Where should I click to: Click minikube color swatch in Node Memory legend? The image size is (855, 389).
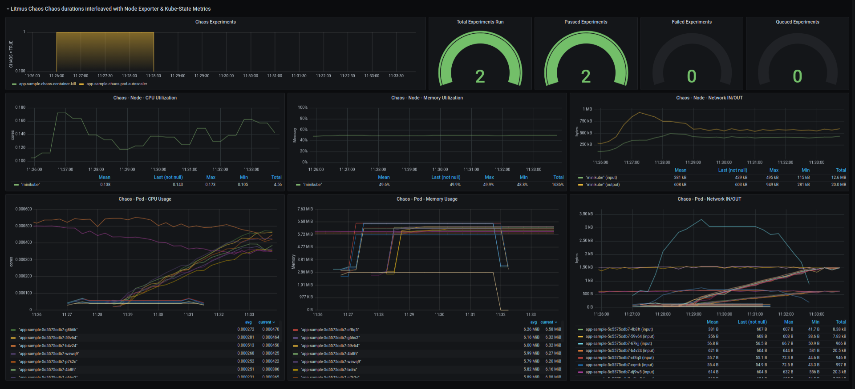[298, 185]
